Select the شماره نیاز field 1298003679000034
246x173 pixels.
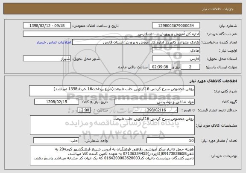[176, 26]
